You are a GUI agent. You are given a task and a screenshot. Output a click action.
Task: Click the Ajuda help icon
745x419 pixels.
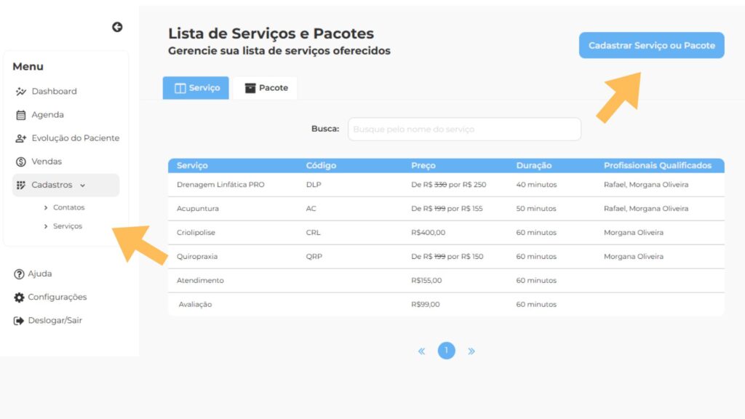tap(20, 274)
